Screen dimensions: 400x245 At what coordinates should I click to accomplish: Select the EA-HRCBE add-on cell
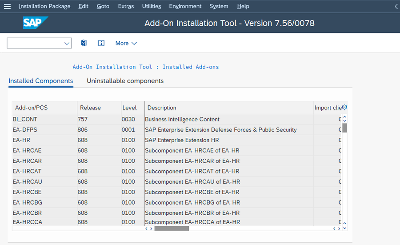tap(44, 192)
